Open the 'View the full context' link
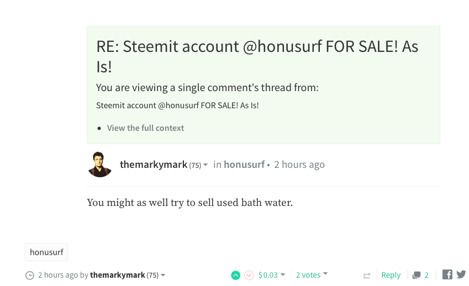The image size is (469, 286). (x=145, y=128)
